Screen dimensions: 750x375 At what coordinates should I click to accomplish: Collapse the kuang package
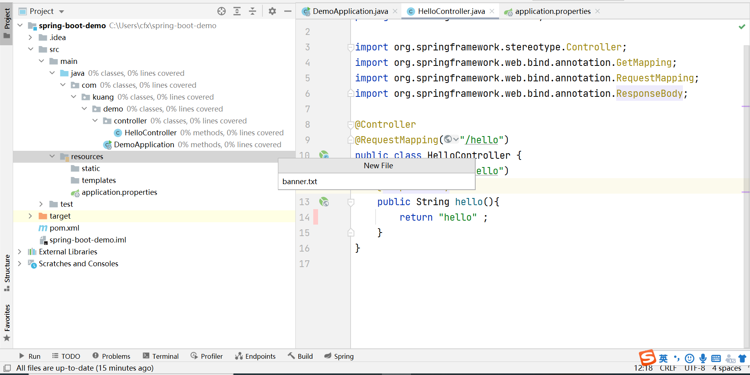click(x=73, y=97)
